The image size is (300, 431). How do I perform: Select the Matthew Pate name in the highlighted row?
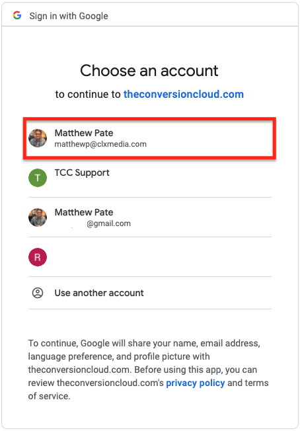[x=84, y=133]
